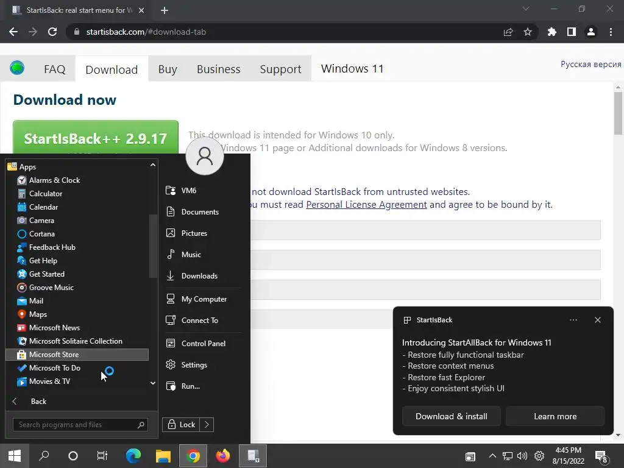
Task: Switch to the Business tab
Action: coord(219,69)
